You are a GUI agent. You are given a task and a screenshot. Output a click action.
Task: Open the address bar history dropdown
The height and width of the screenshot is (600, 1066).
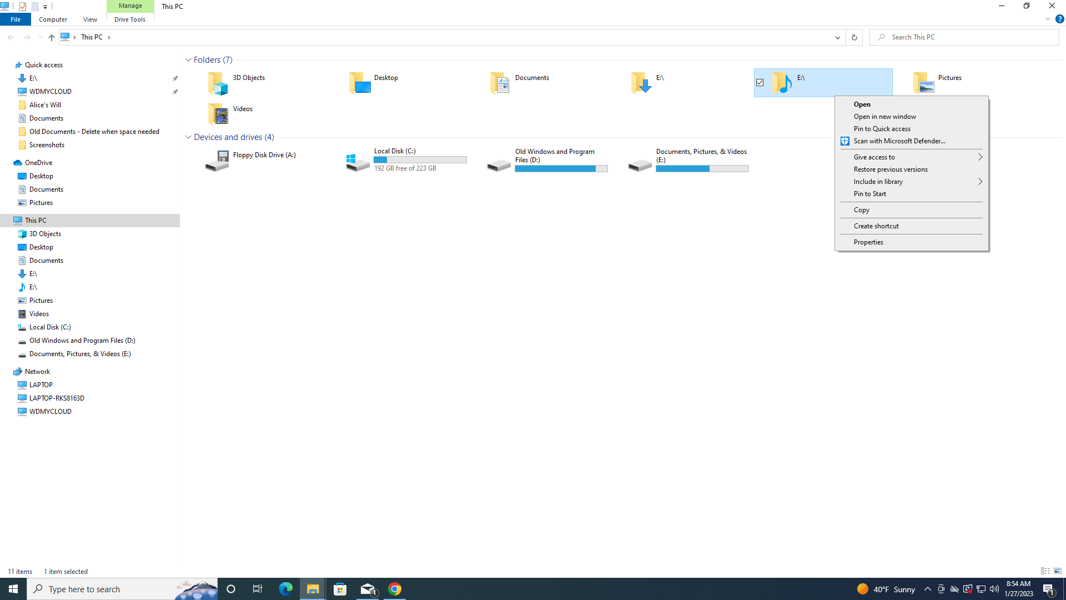pyautogui.click(x=837, y=37)
